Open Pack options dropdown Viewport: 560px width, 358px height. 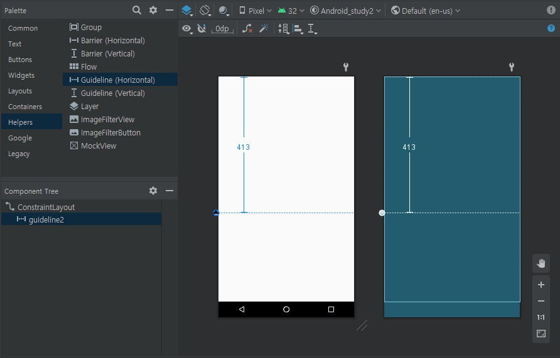284,28
